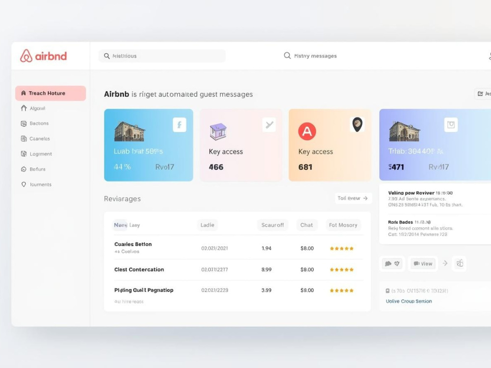Click the Caanelus document icon
The image size is (491, 368).
pos(24,139)
